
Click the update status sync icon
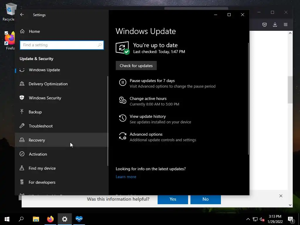tap(122, 48)
